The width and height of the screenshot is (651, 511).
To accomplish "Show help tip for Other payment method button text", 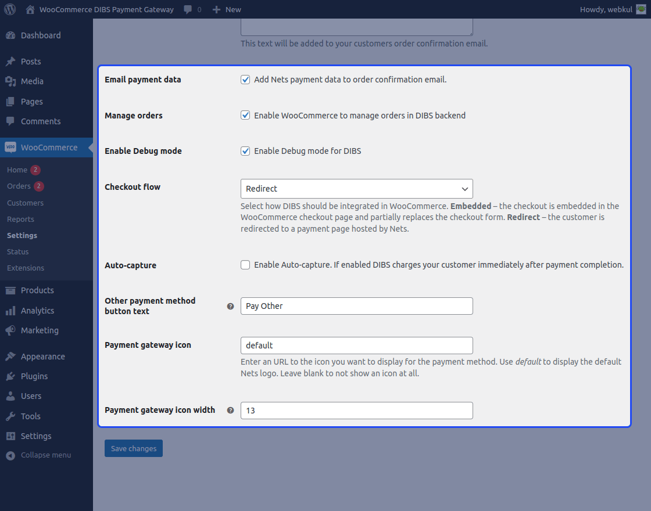I will tap(230, 307).
